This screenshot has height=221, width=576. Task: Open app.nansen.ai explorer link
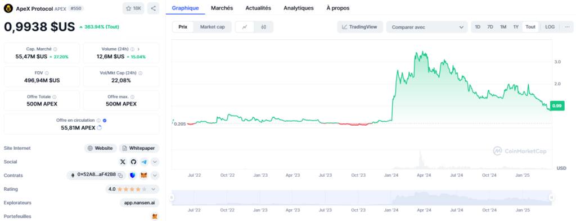pos(139,202)
